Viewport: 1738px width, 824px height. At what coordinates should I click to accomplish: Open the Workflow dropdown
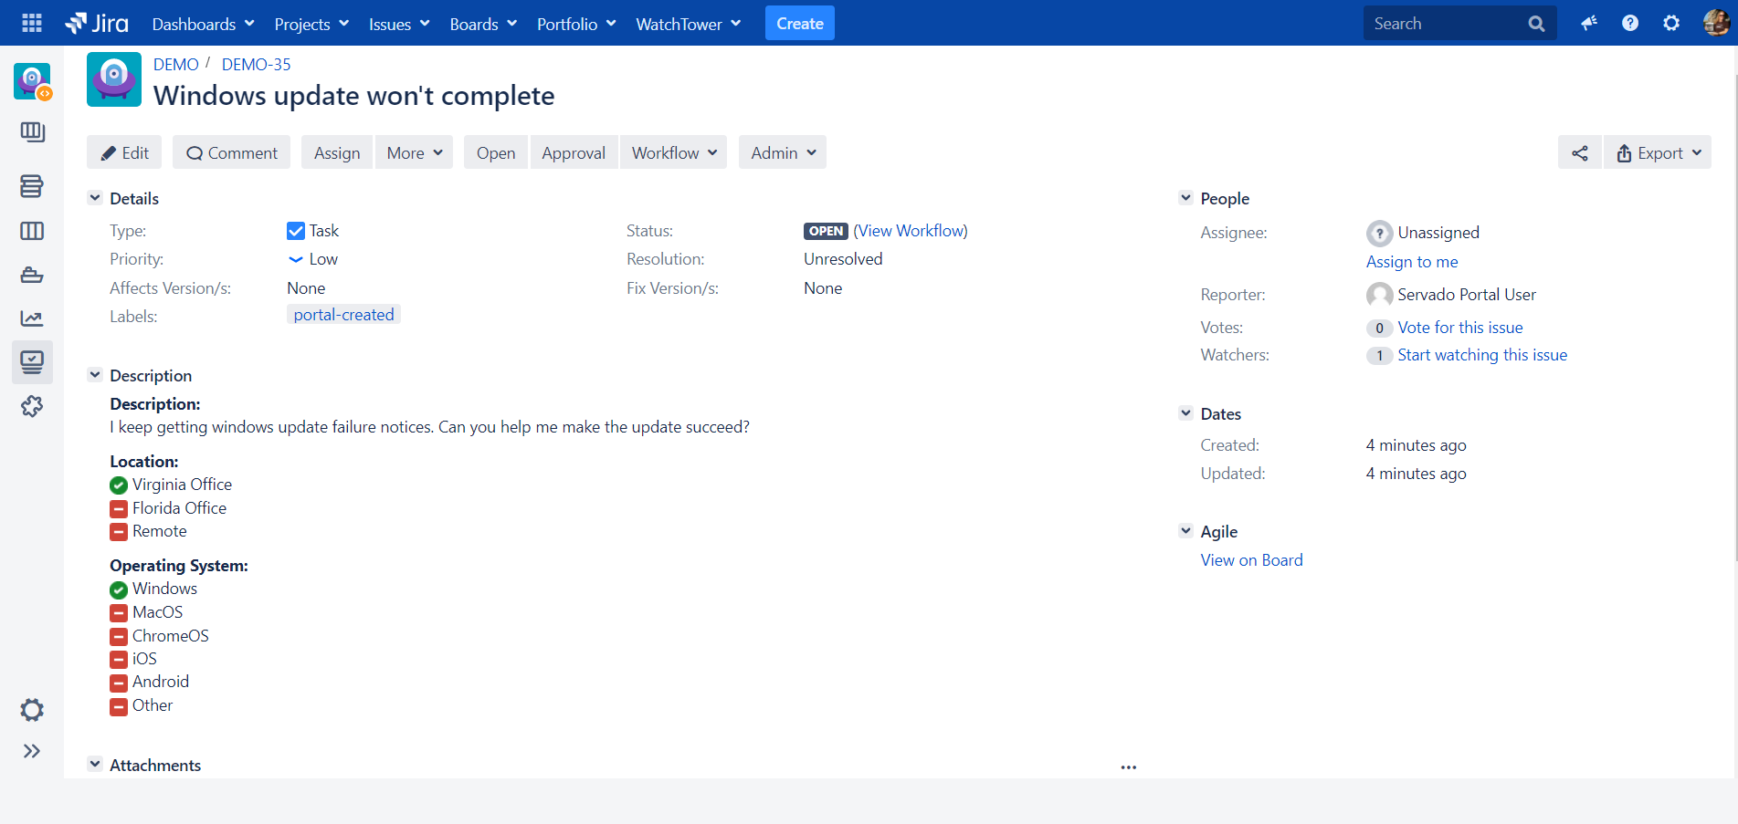coord(674,152)
